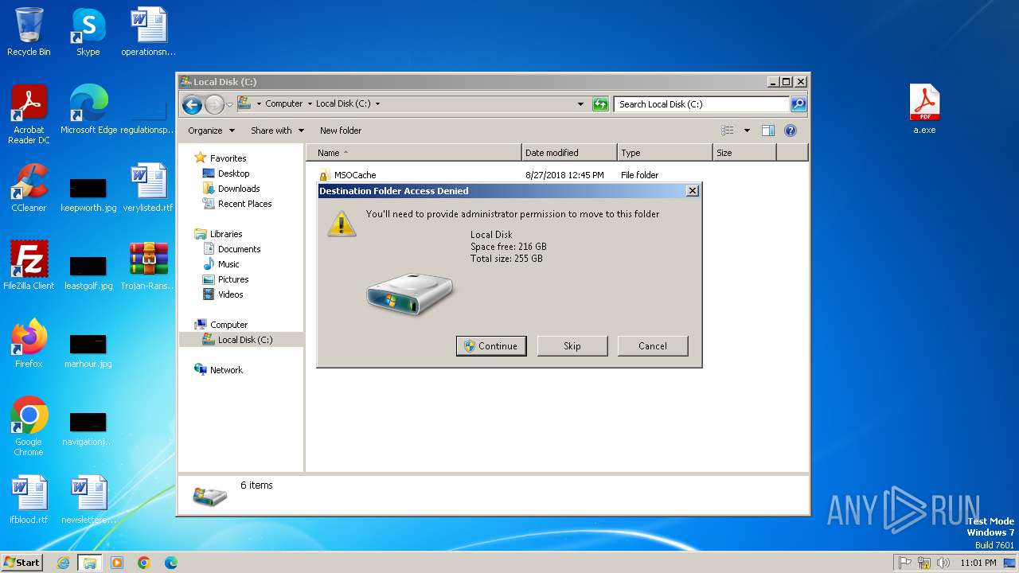Sort by Date modified column header
Image resolution: width=1019 pixels, height=573 pixels.
point(570,153)
